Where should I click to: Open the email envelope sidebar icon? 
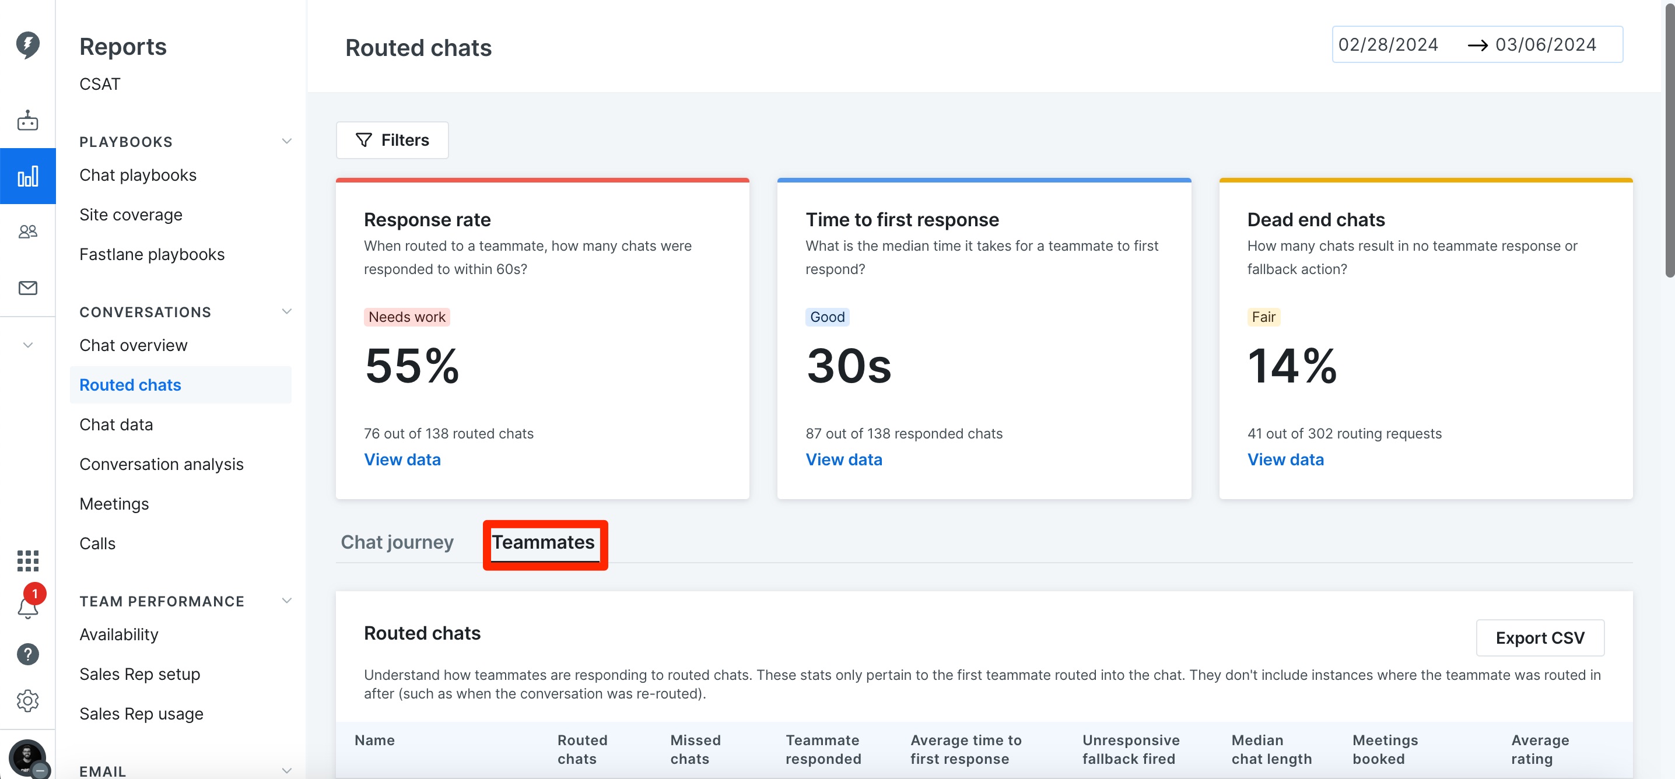pyautogui.click(x=27, y=287)
